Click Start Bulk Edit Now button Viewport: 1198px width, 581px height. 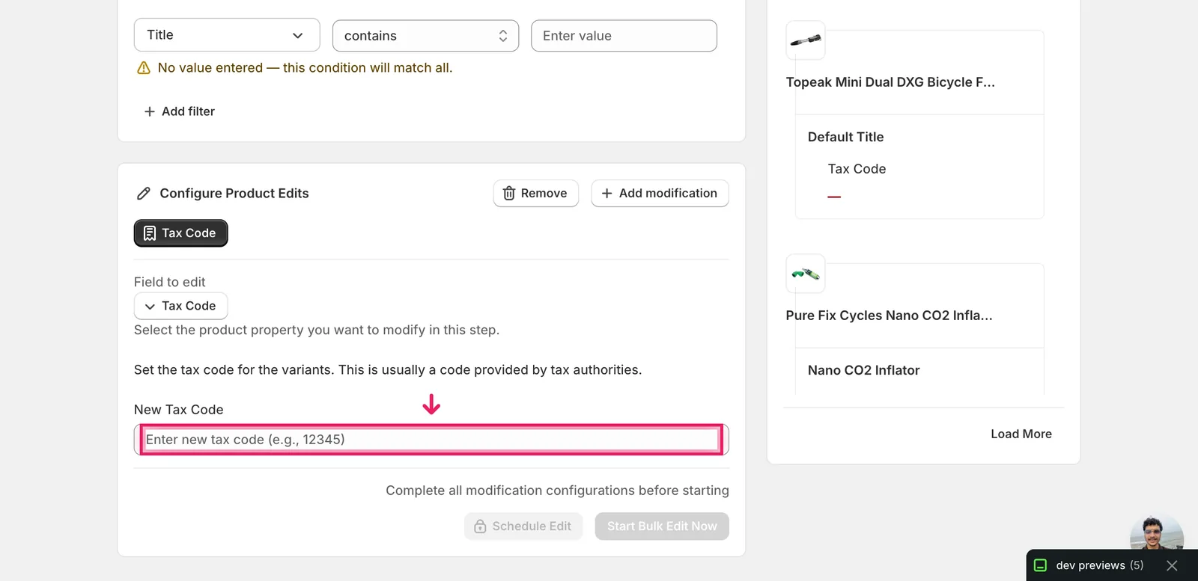[x=662, y=526]
